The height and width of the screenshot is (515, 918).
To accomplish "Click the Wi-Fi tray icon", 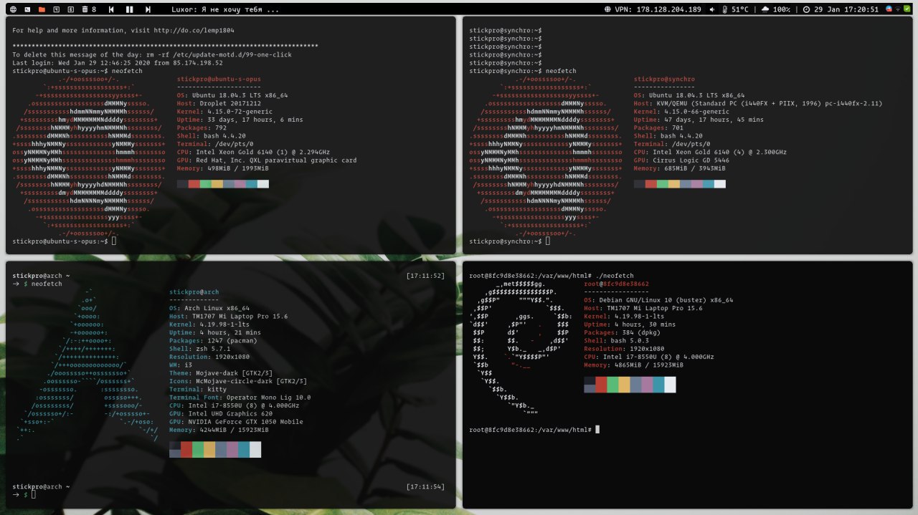I will point(899,9).
